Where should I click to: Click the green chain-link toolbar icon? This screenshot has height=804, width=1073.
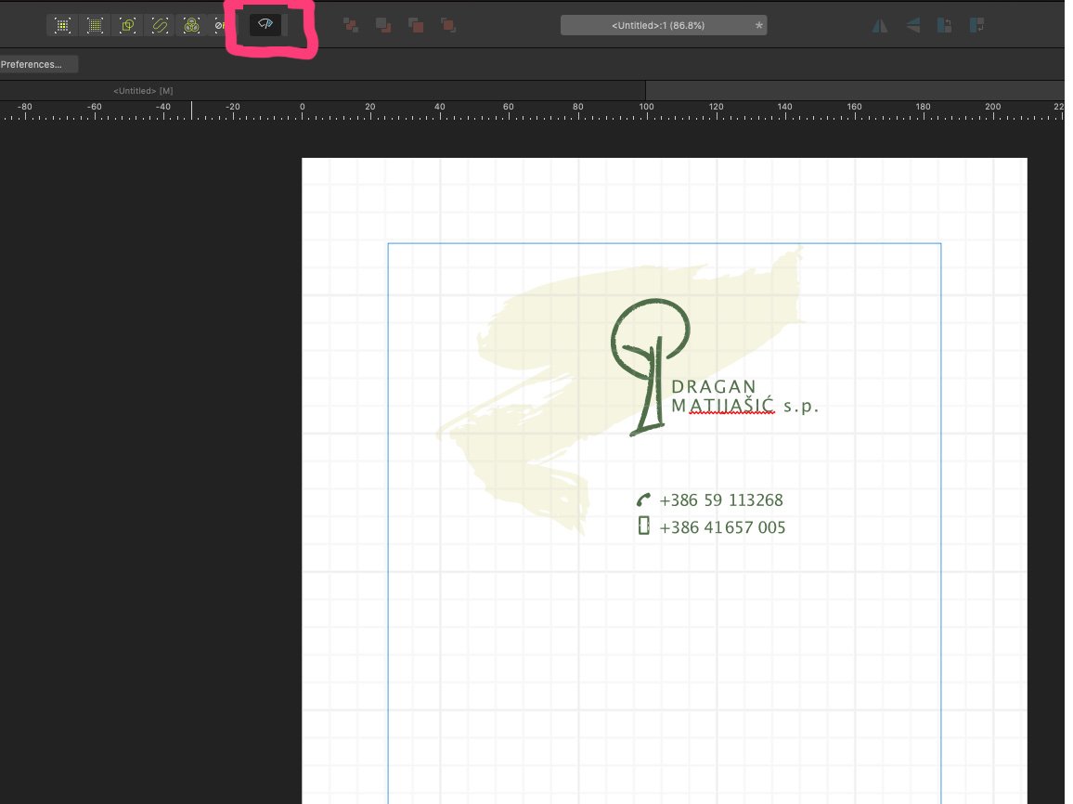click(160, 25)
